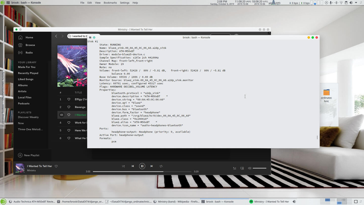Viewport: 364px width, 205px height.
Task: Mute Spotify using speaker icon
Action: (x=249, y=168)
